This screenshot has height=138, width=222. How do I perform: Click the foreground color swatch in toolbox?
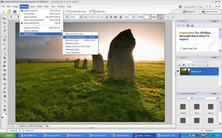click(3, 115)
